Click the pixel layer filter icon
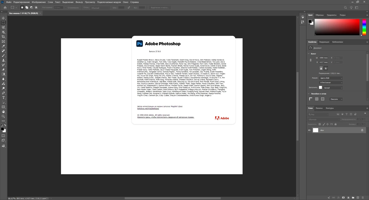This screenshot has height=200, width=369. pyautogui.click(x=338, y=114)
